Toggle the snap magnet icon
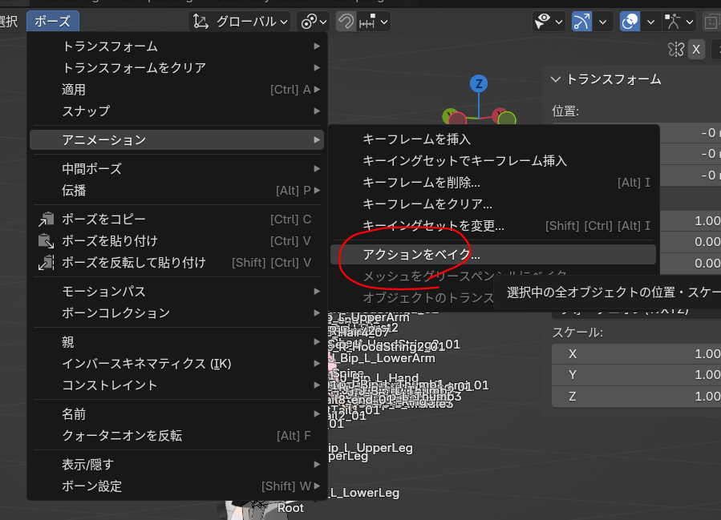Image resolution: width=721 pixels, height=520 pixels. tap(346, 22)
